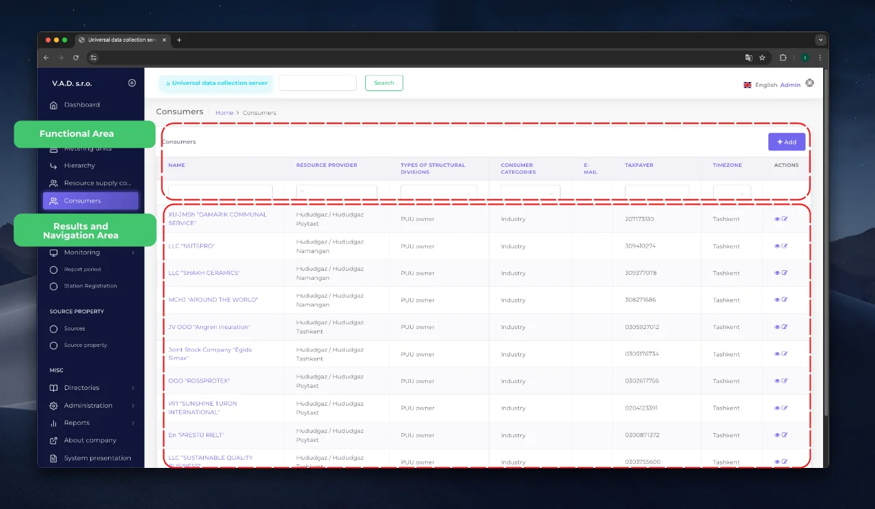875x509 pixels.
Task: Open Admin user link
Action: [790, 85]
